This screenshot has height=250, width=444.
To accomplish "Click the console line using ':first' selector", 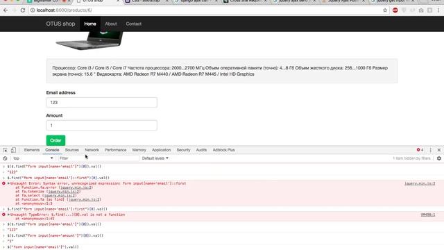I will coord(57,209).
